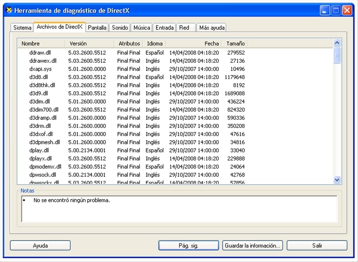Open the Pantalla tab

click(97, 28)
